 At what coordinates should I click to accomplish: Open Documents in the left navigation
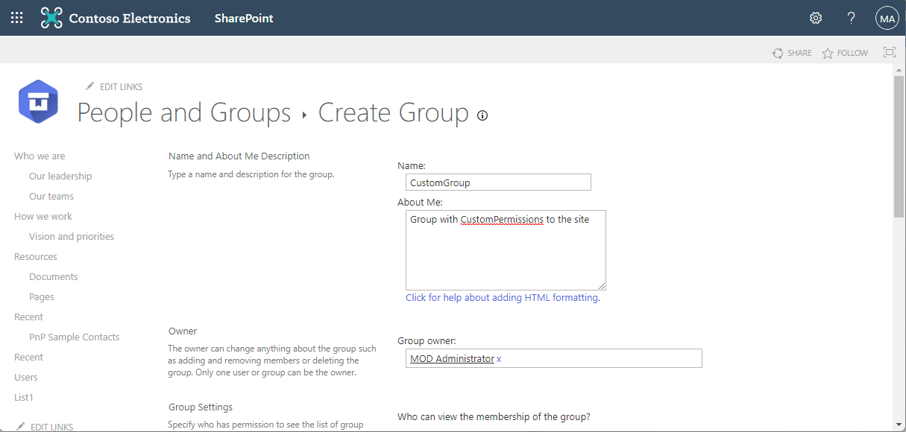click(x=53, y=277)
